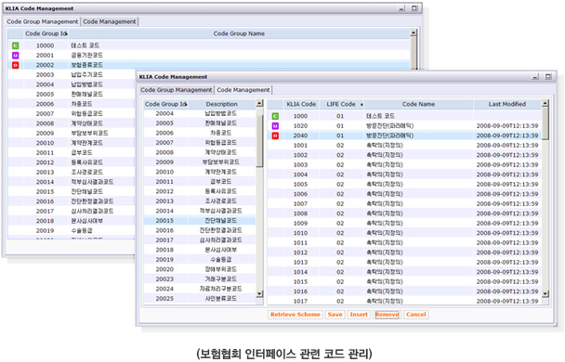The width and height of the screenshot is (565, 362).
Task: Sort by LIFE Code column header
Action: point(341,104)
